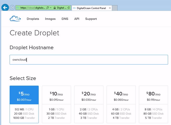
Task: Click the page refresh icon
Action: (x=69, y=8)
